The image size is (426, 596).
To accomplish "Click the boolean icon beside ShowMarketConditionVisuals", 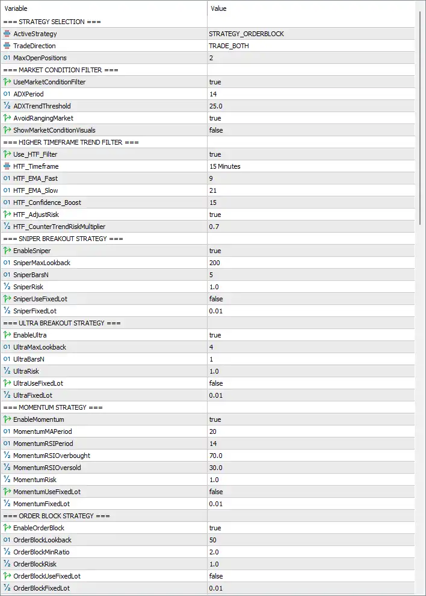I will pos(7,130).
